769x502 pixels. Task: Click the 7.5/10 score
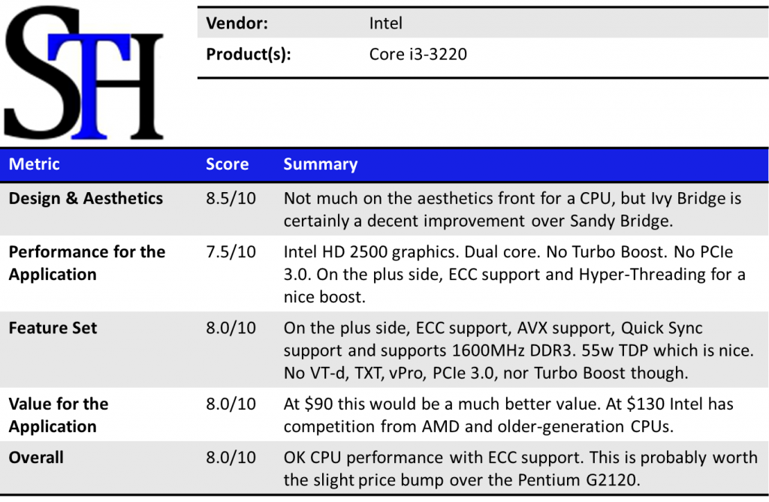(x=231, y=252)
